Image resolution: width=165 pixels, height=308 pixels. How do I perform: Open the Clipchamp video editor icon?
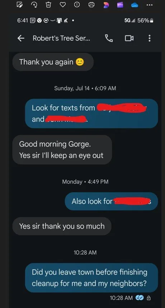[120, 5]
